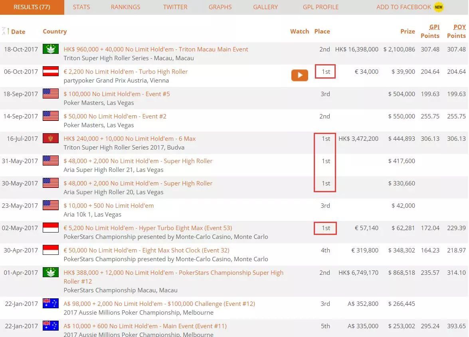
Task: Open the A$ 10,000 + 600 Main Event (Event #11) link
Action: click(145, 326)
